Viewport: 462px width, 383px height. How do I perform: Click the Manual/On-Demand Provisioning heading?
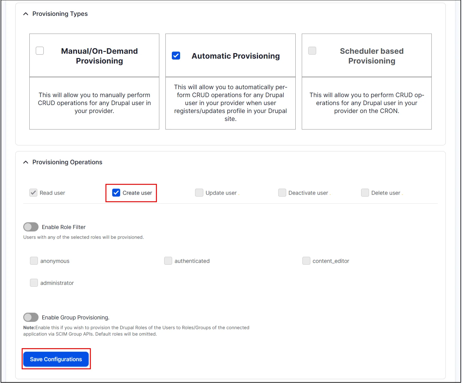click(99, 56)
